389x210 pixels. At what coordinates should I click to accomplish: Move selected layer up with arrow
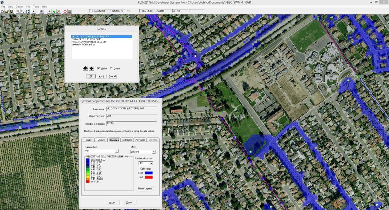85,68
